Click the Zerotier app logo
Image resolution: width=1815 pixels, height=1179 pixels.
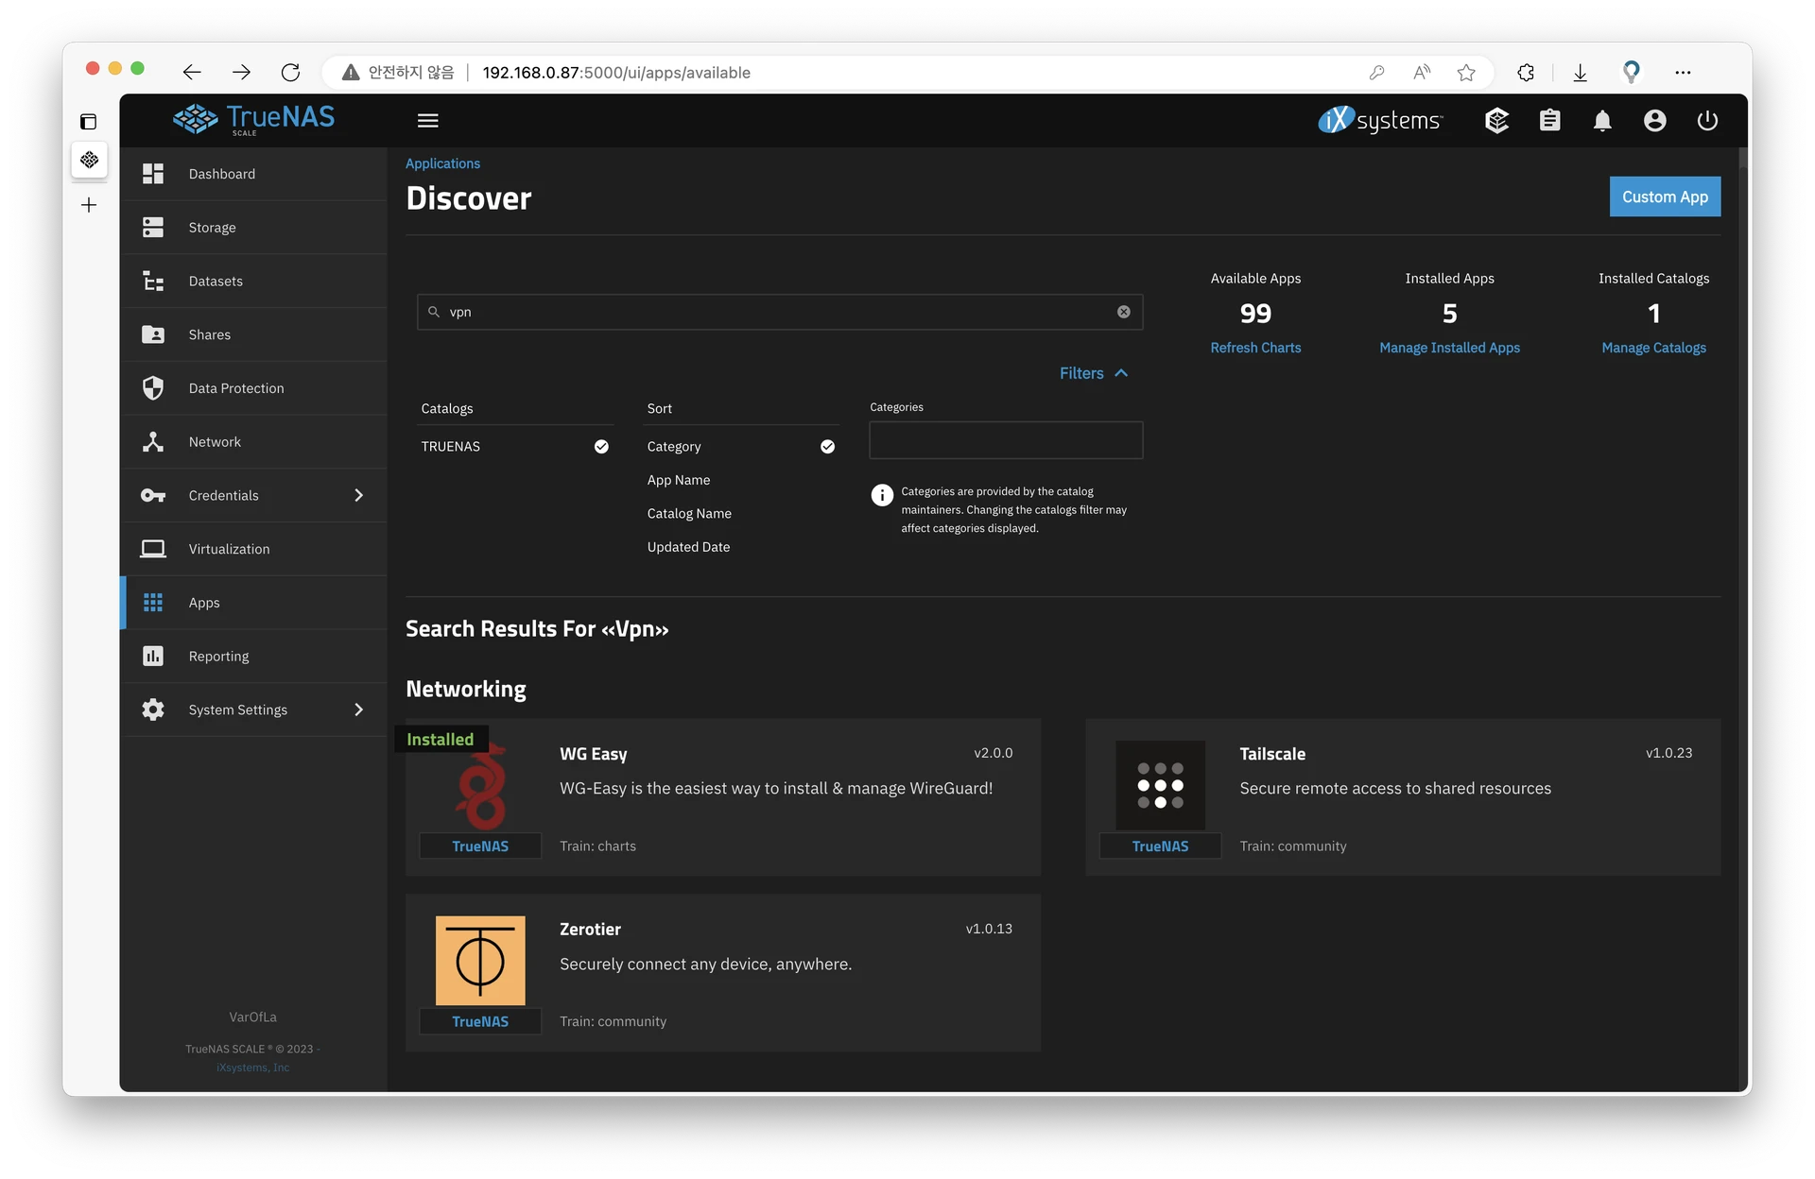pyautogui.click(x=480, y=960)
